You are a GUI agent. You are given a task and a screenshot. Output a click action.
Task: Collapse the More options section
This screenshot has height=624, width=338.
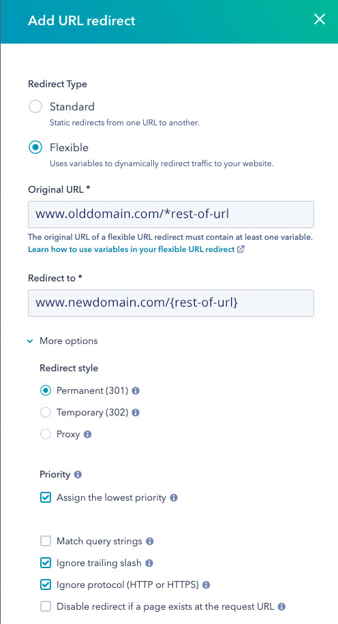pyautogui.click(x=63, y=341)
